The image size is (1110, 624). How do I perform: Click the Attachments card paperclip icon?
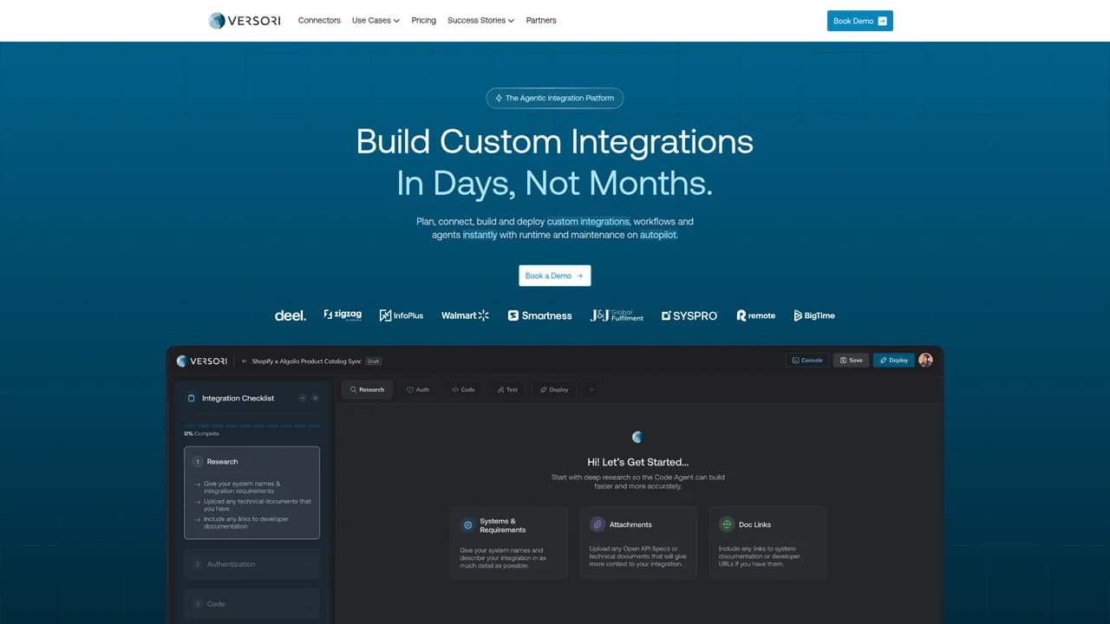click(597, 524)
